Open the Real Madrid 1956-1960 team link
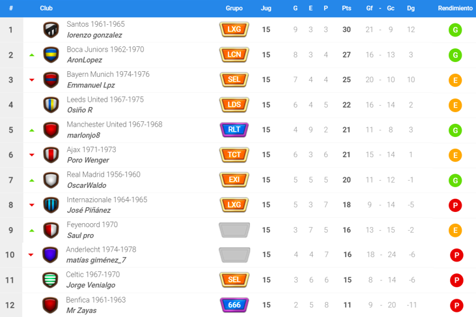The image size is (476, 317). [x=103, y=175]
